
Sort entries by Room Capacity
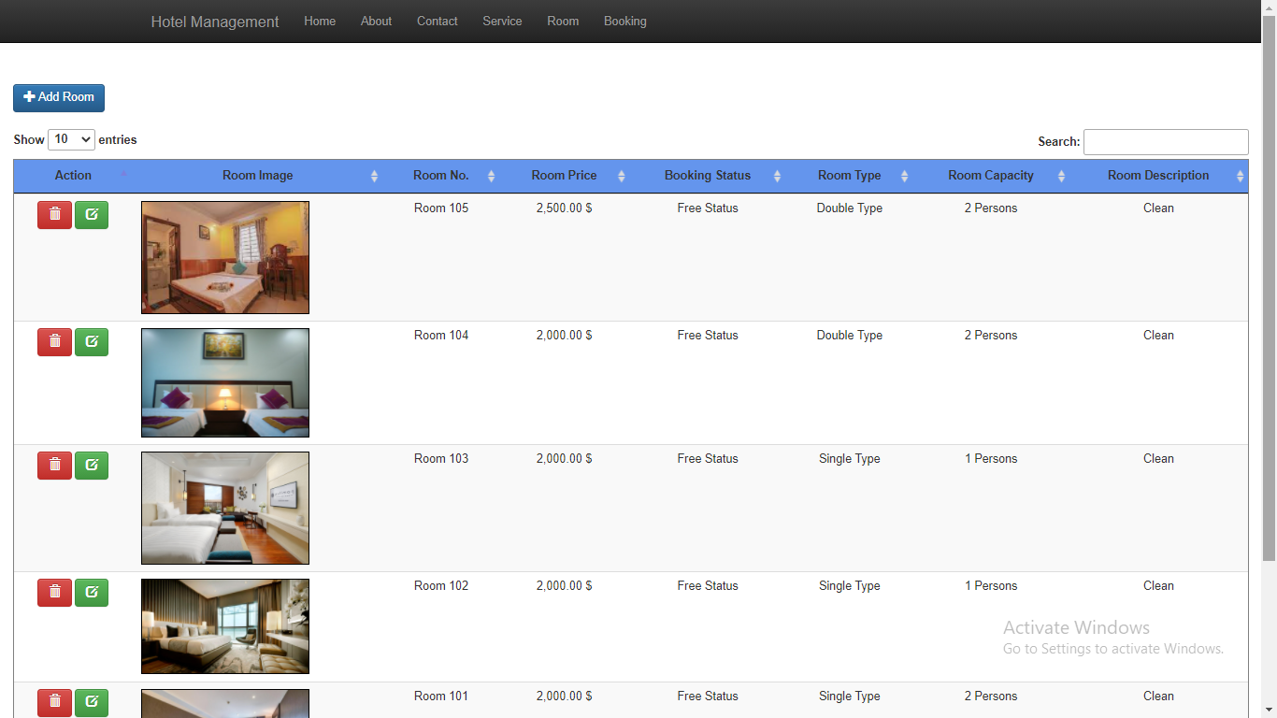990,175
